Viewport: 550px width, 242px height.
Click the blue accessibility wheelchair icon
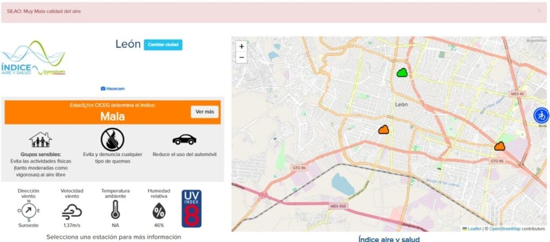coord(541,115)
